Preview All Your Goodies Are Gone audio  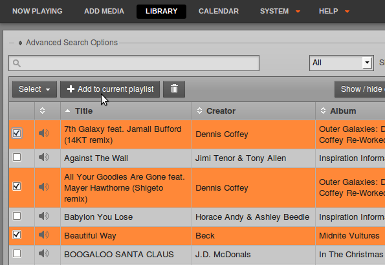pos(44,187)
